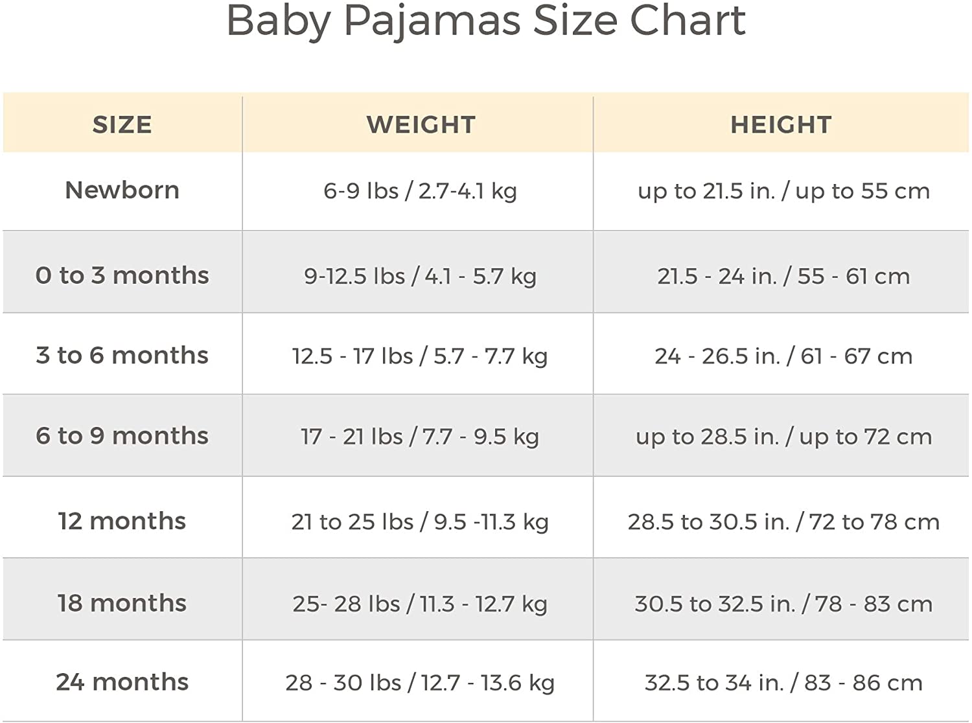The width and height of the screenshot is (972, 723).
Task: Select the SIZE column header
Action: tap(122, 124)
